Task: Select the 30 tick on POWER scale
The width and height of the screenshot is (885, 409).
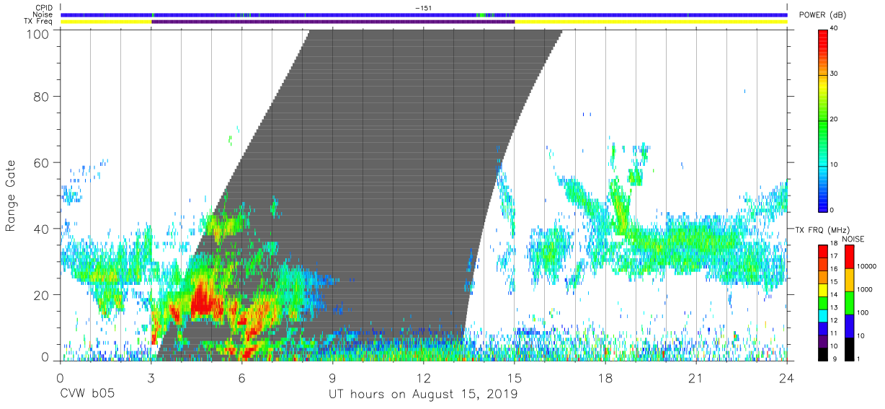Action: (834, 74)
